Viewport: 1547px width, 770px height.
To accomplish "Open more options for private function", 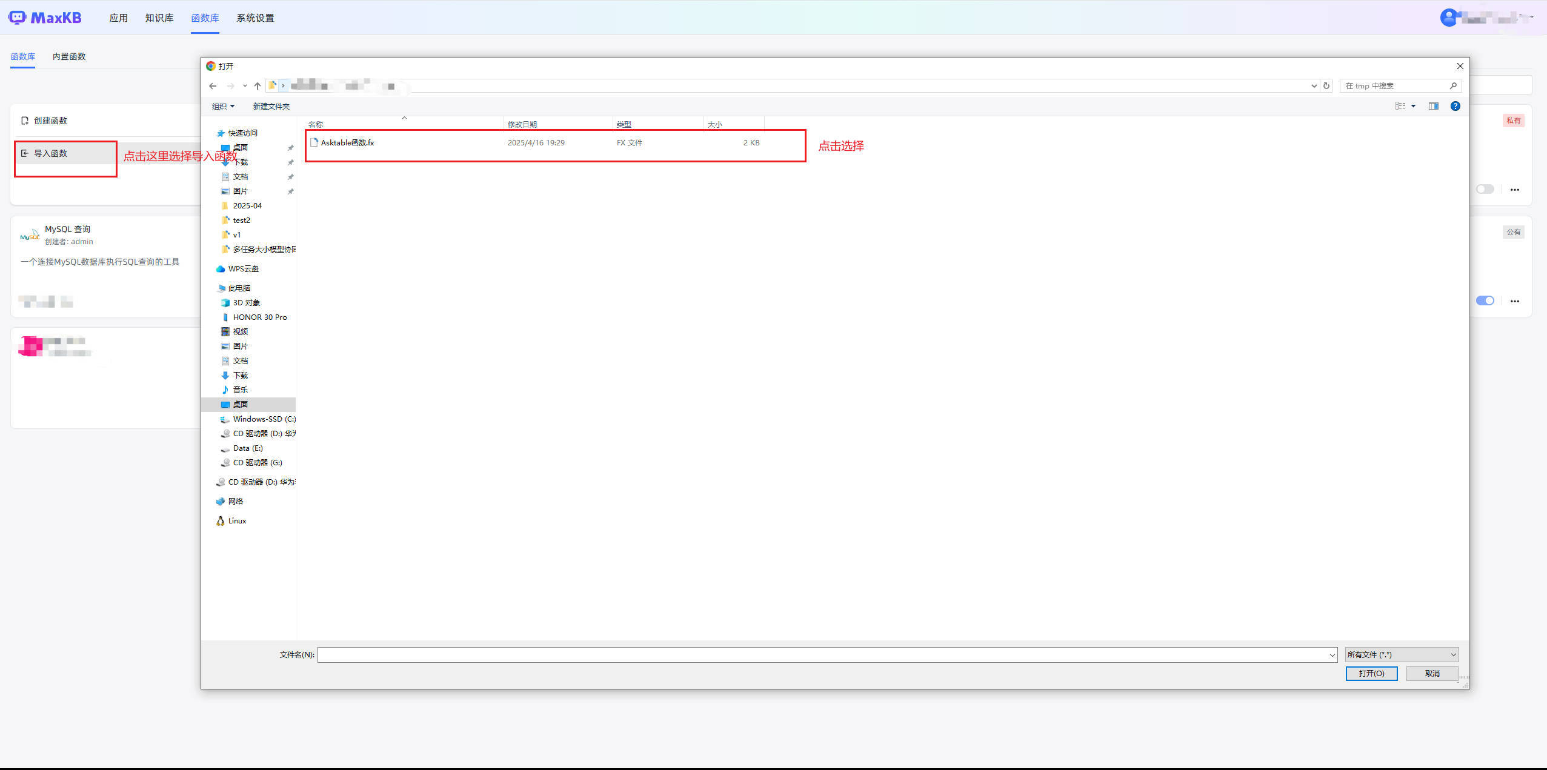I will pos(1514,190).
